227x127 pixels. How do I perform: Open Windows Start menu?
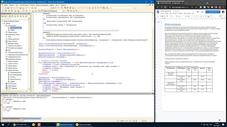point(3,125)
